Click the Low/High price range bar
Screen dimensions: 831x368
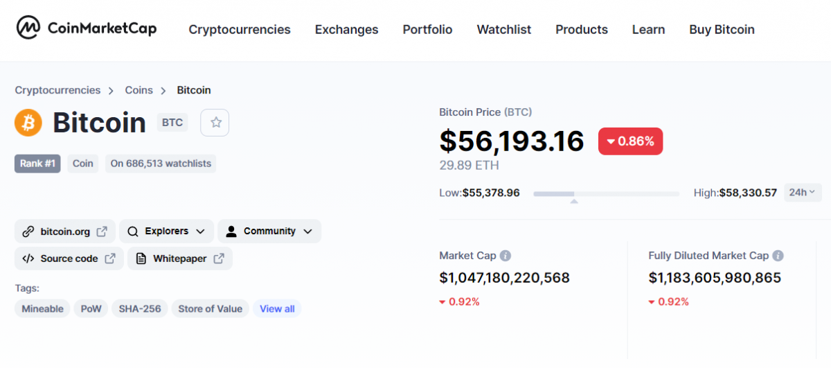[x=607, y=193]
